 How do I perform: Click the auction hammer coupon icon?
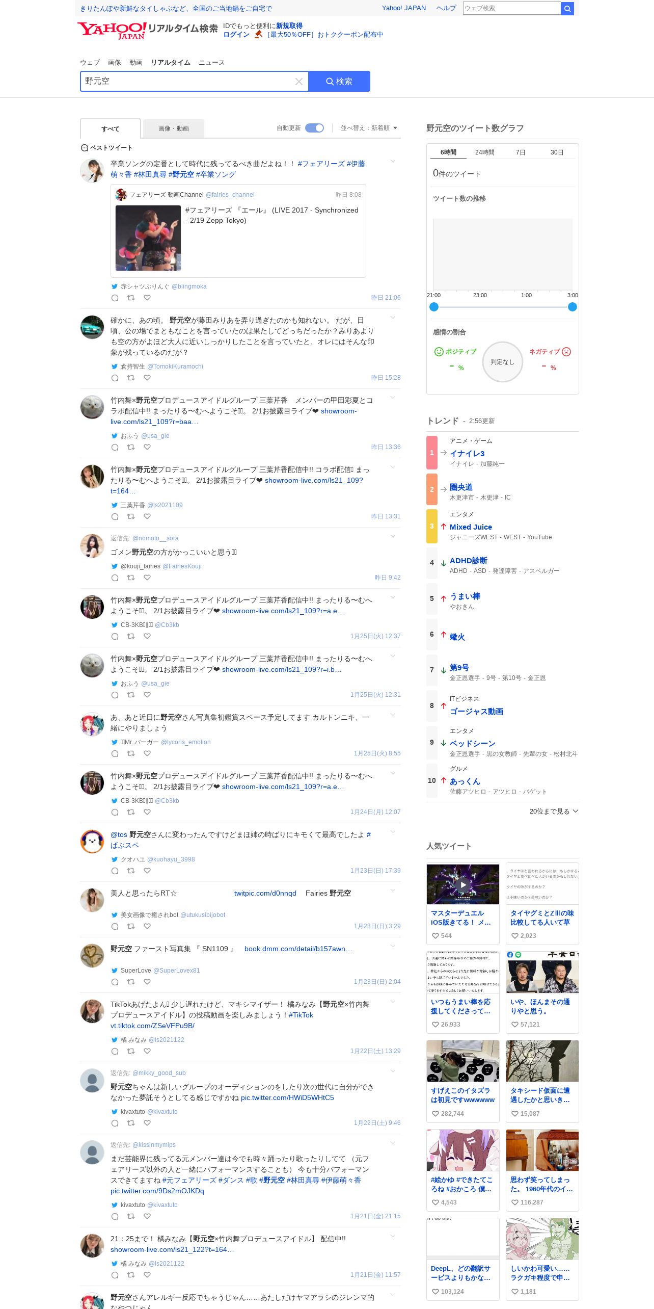pos(258,35)
